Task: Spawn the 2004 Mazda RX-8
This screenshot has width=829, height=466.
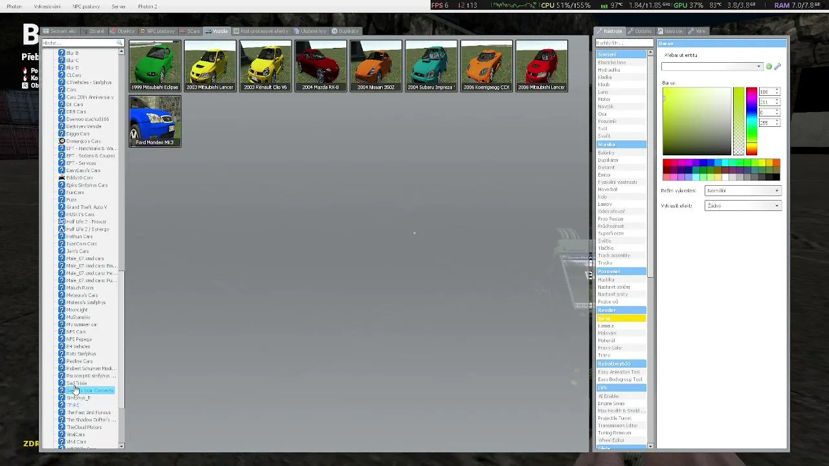Action: (x=321, y=65)
